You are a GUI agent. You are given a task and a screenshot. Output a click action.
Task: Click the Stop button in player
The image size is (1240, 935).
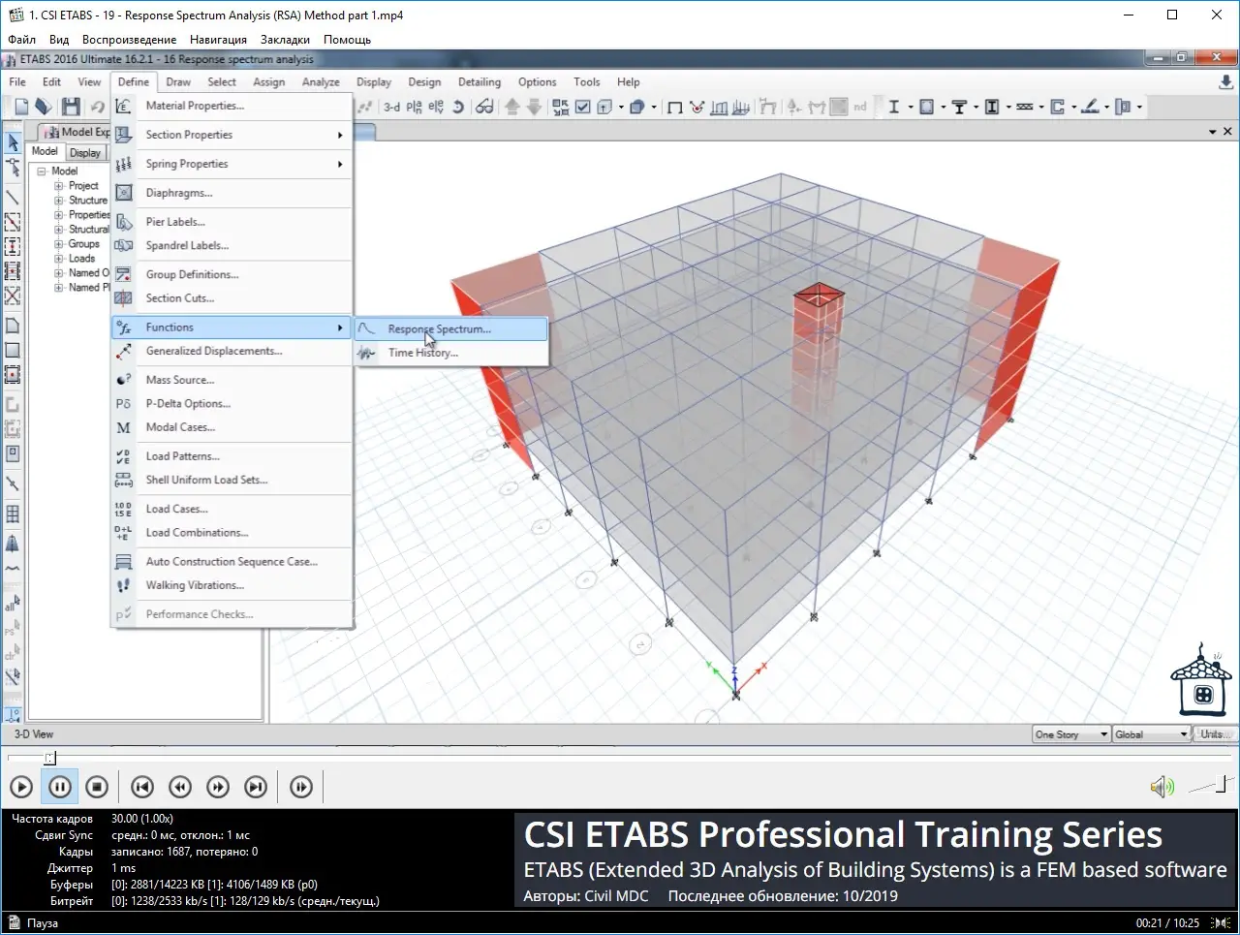[x=97, y=787]
